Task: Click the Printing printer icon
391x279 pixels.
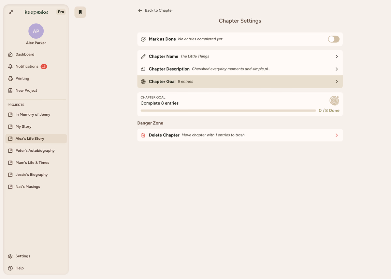Action: coord(10,79)
